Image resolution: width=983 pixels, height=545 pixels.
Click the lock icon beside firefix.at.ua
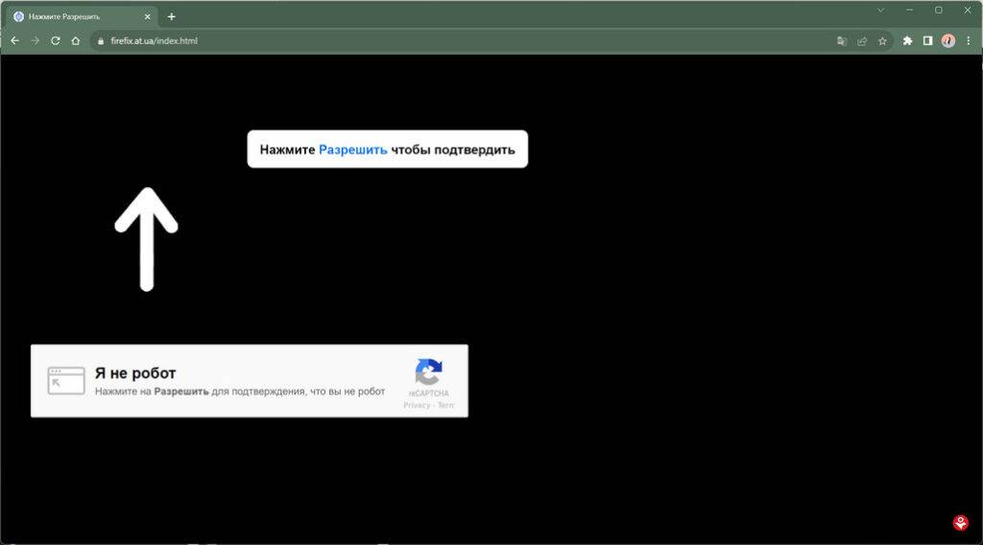point(100,41)
